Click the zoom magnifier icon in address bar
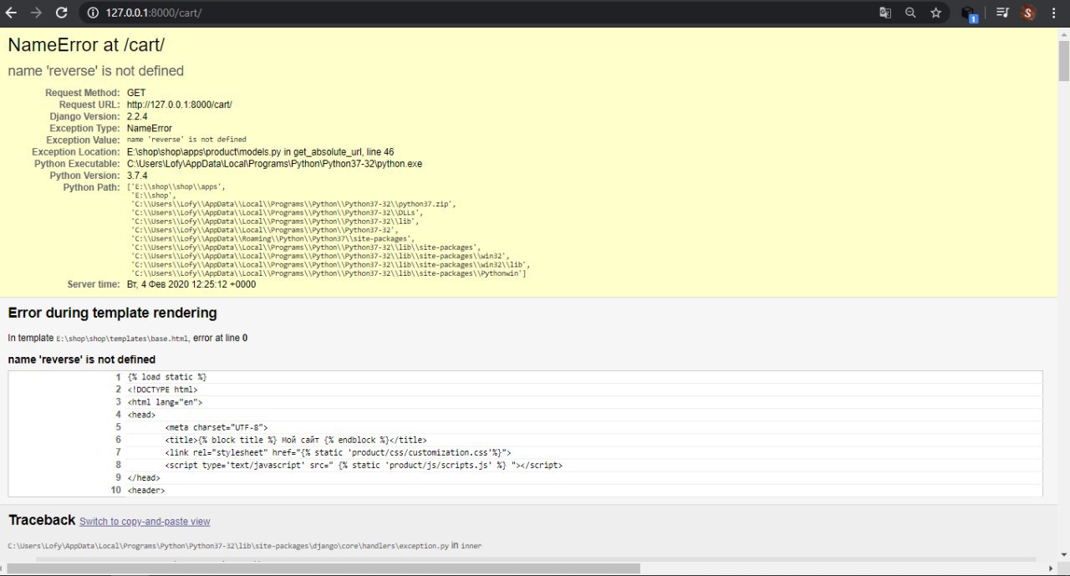 pyautogui.click(x=910, y=13)
